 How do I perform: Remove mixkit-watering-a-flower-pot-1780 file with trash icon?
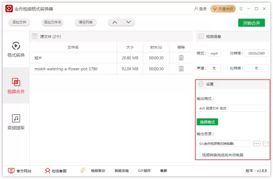tap(181, 69)
